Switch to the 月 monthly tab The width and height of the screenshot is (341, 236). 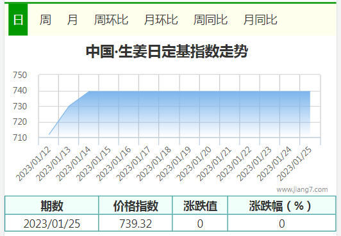click(x=72, y=20)
